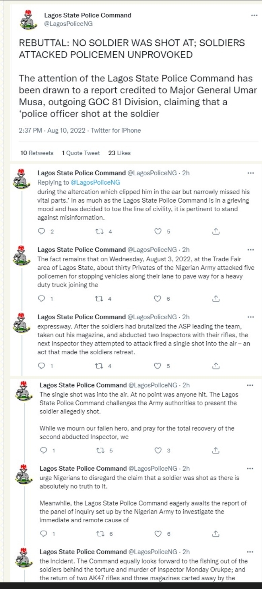Reply to the 'during the altercation' tweet
This screenshot has height=589, width=262.
41,232
